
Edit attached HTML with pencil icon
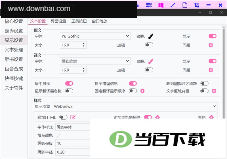[x=73, y=117]
